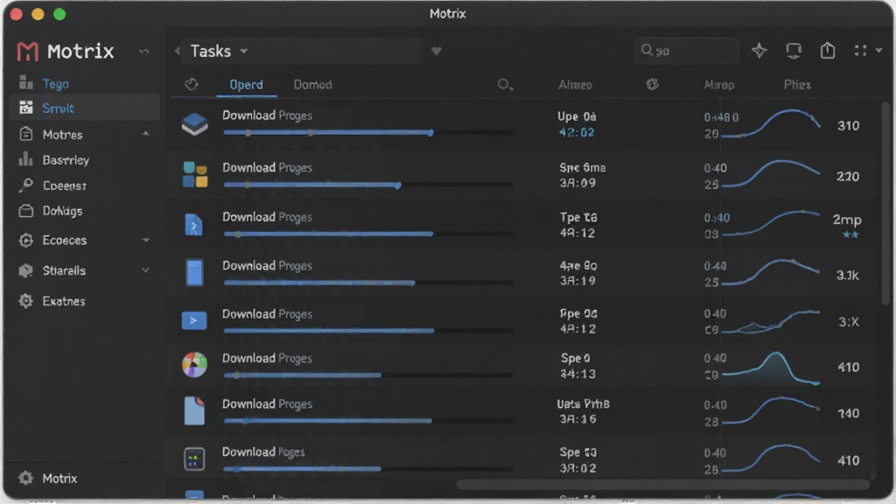Switch to the Operd tab
The width and height of the screenshot is (896, 504).
pos(246,85)
